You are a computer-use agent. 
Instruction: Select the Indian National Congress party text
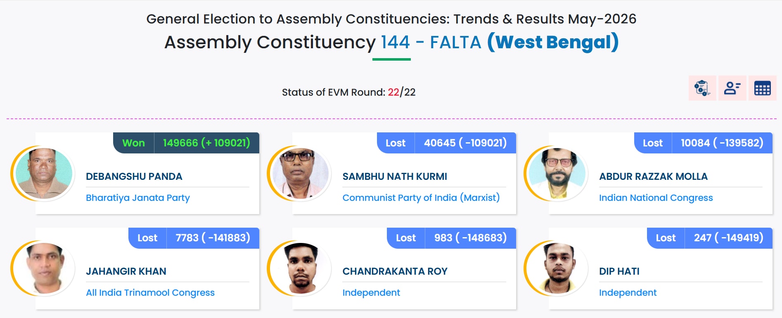click(656, 198)
